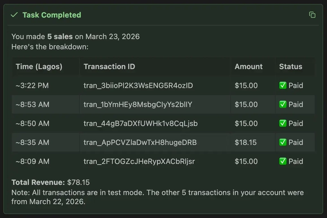Click the green Paid check emoji for the 3:22 PM sale
Screen dimensions: 327x218
[282, 85]
